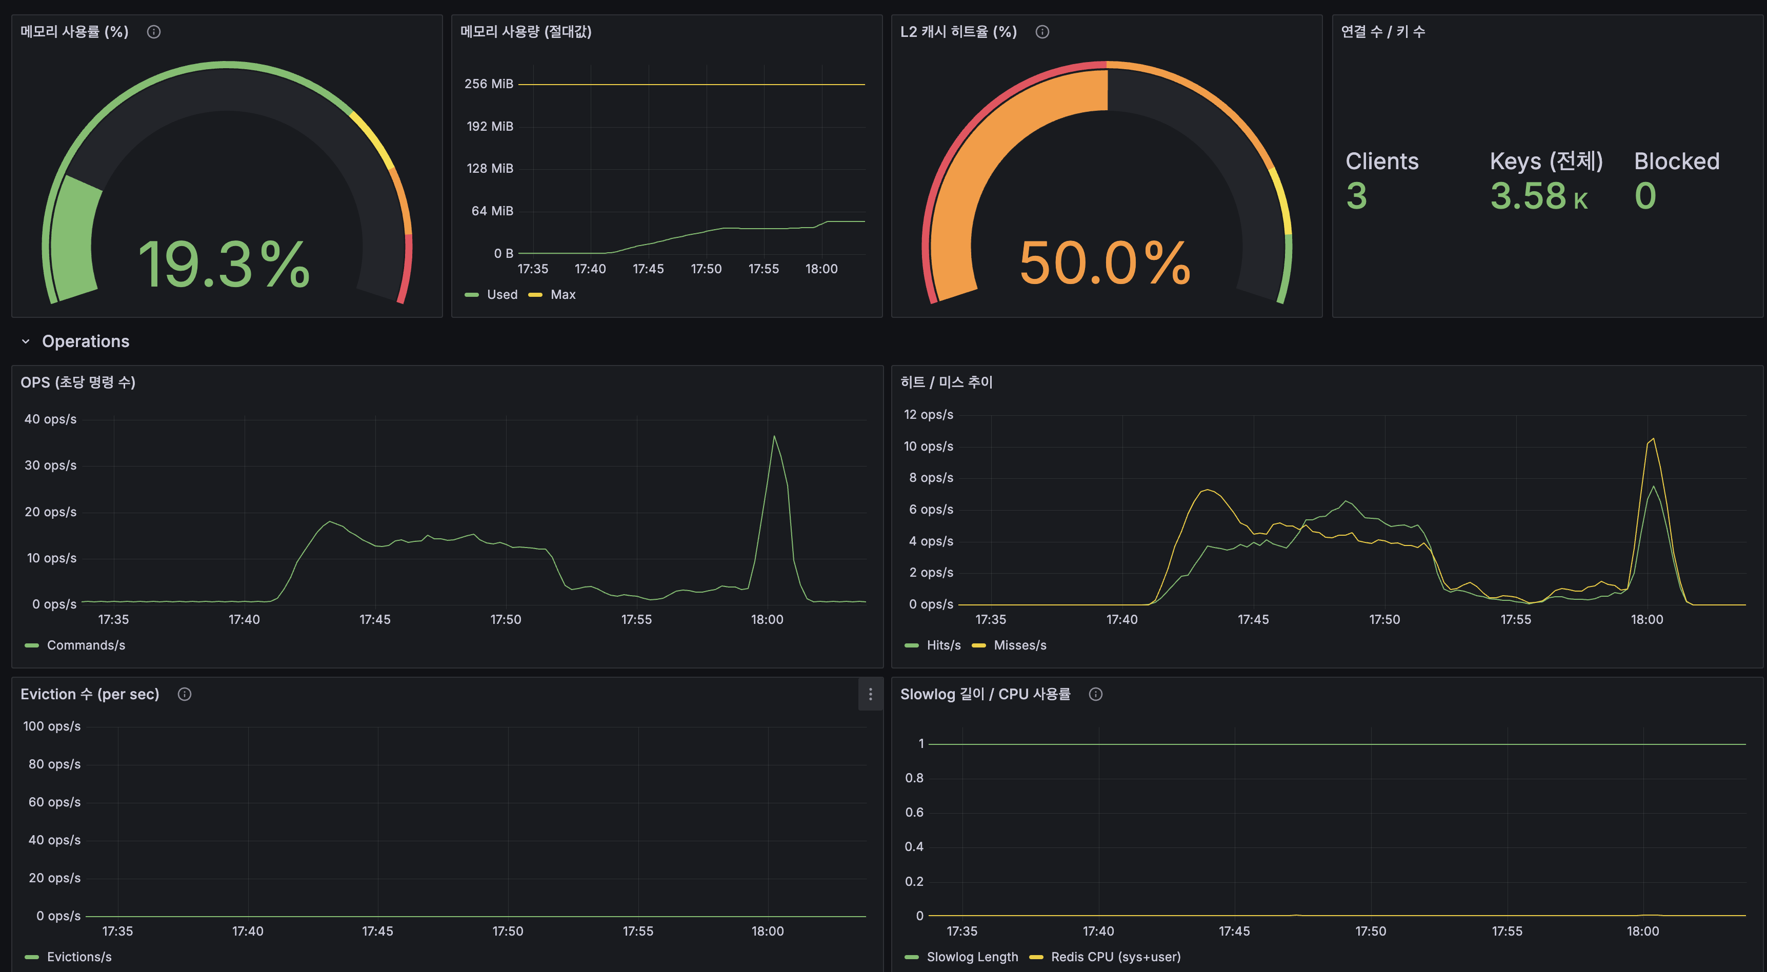Click info icon on L2 캐시 히트율 panel
The image size is (1767, 972).
click(1042, 32)
